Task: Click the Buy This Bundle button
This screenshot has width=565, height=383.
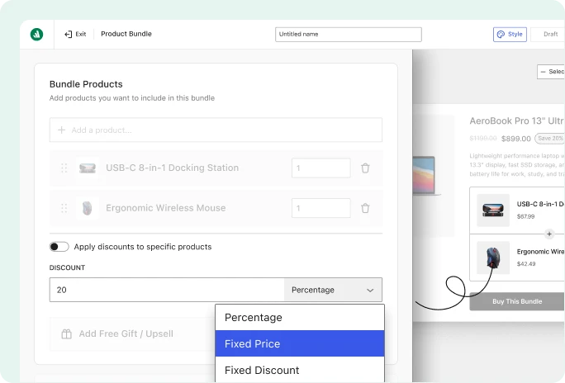Action: pyautogui.click(x=517, y=301)
